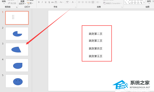Viewport: 154px width, 92px height.
Task: Select the elbow arrow connector shape
Action: click(129, 3)
